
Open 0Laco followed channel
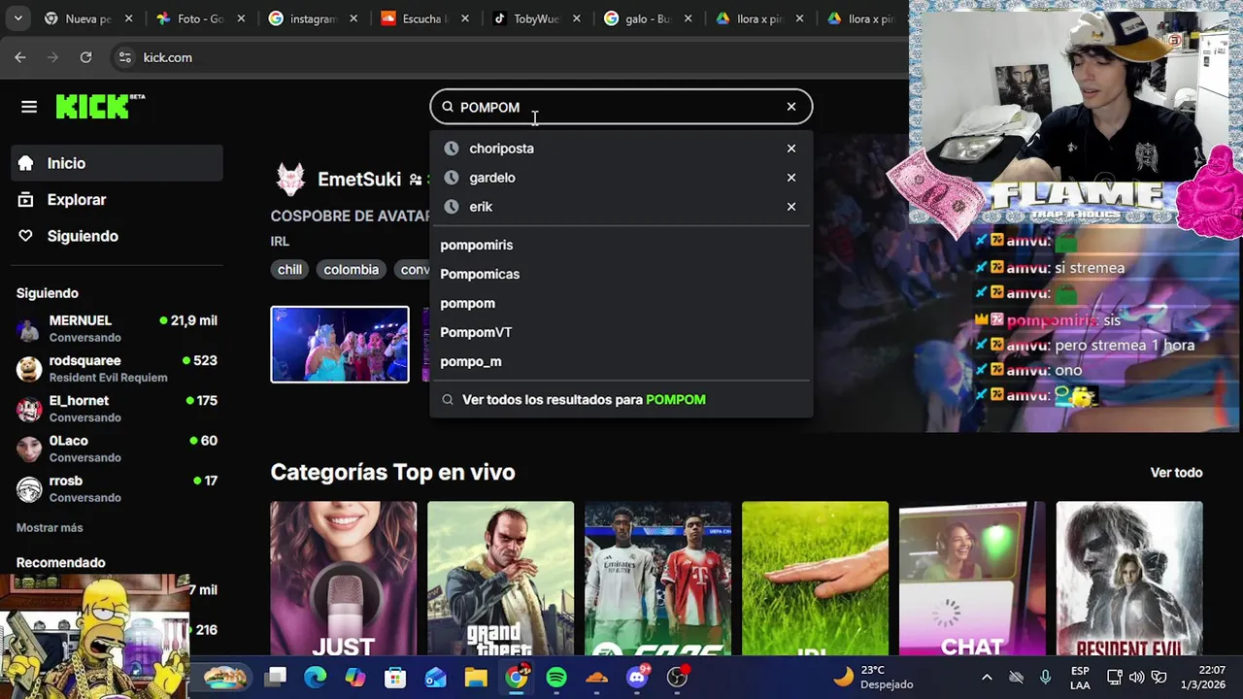coord(117,448)
